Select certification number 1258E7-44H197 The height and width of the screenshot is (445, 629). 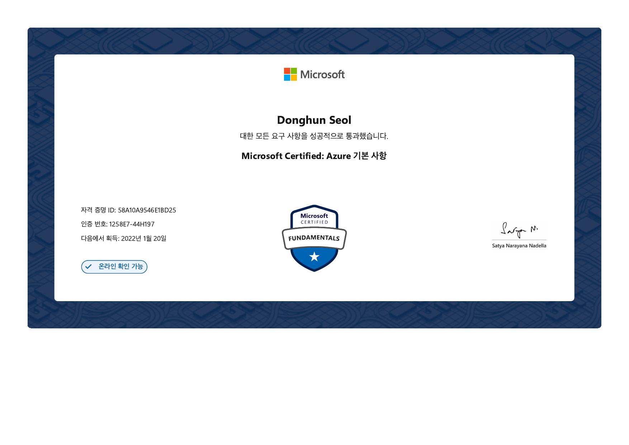coord(132,224)
